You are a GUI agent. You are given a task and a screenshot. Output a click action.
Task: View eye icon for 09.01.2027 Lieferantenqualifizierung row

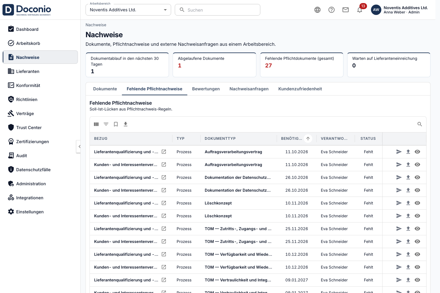click(x=417, y=280)
